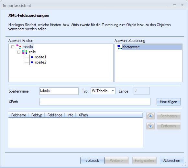The image size is (188, 168).
Task: Move entry up with blue arrow
Action: point(150,116)
